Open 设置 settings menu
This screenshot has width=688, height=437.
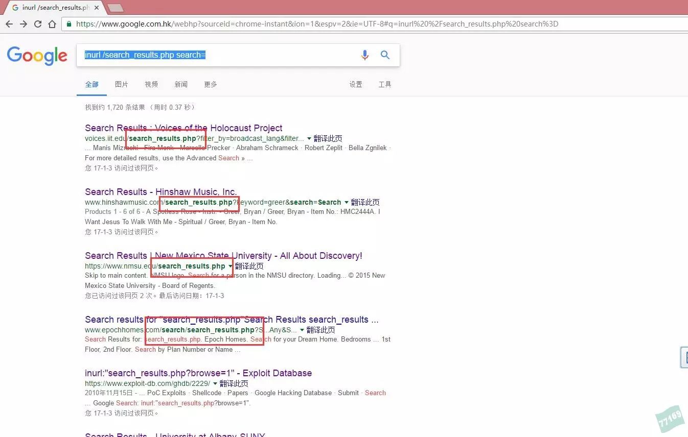pos(356,84)
